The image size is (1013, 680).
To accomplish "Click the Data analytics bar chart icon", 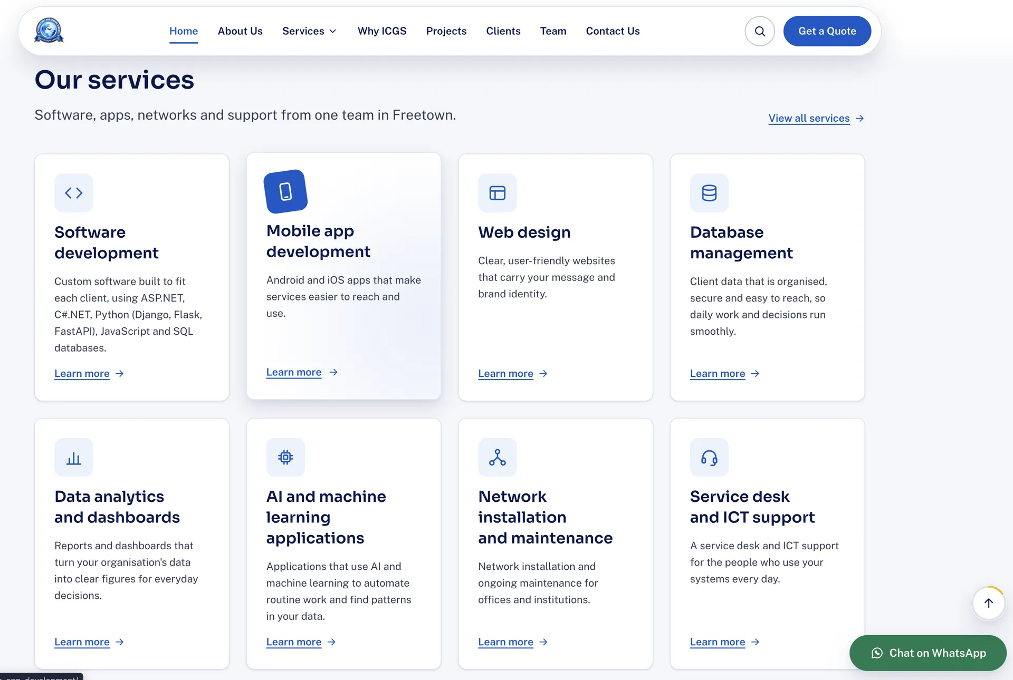I will point(74,457).
